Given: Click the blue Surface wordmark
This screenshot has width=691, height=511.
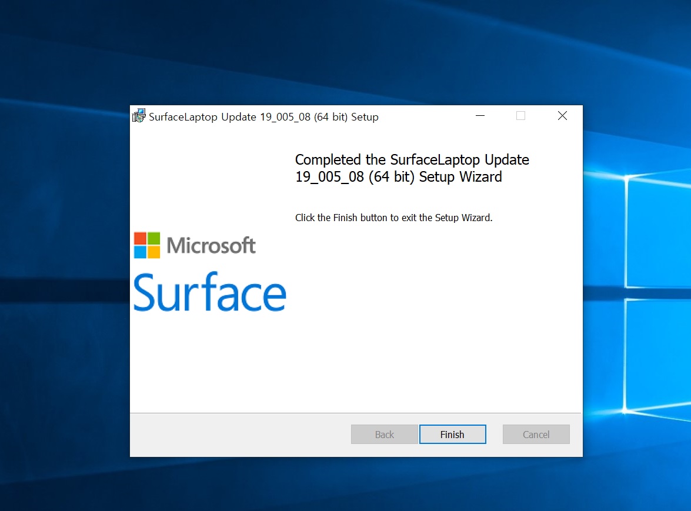Looking at the screenshot, I should point(210,292).
